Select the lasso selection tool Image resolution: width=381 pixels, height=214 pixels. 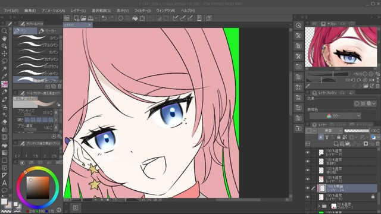click(x=4, y=61)
